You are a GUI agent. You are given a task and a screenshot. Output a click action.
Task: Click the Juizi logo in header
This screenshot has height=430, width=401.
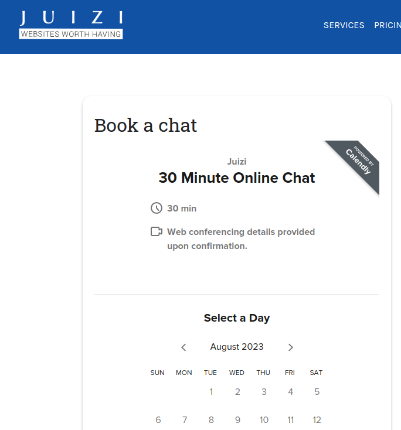[x=71, y=25]
